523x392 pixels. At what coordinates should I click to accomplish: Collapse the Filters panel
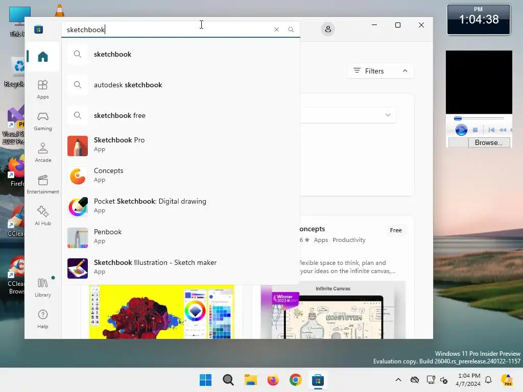tap(380, 71)
